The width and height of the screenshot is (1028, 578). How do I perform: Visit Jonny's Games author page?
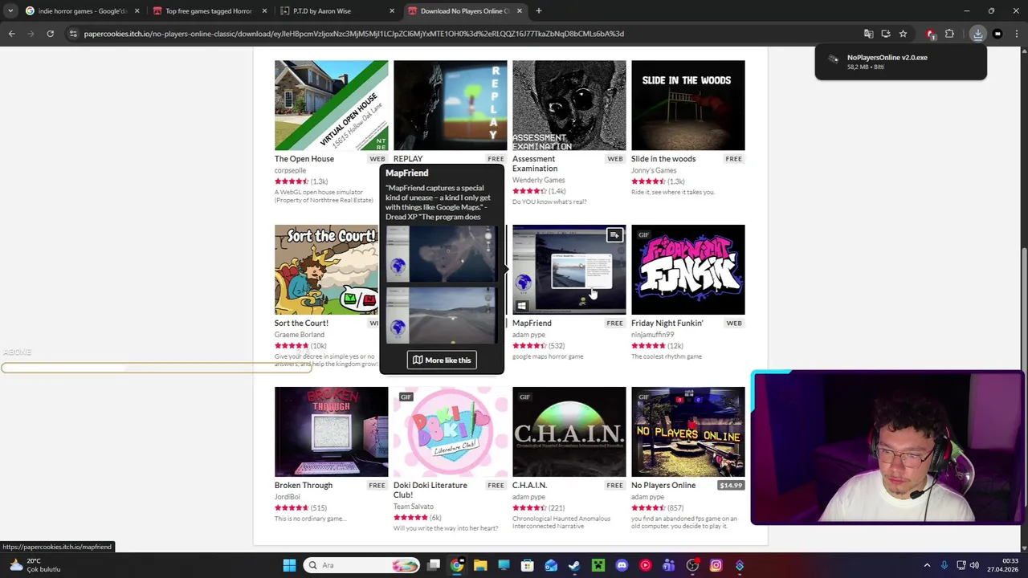coord(654,170)
